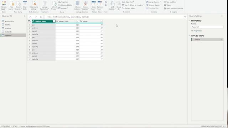Change the marks column data type icon
The image size is (228, 128).
point(81,21)
